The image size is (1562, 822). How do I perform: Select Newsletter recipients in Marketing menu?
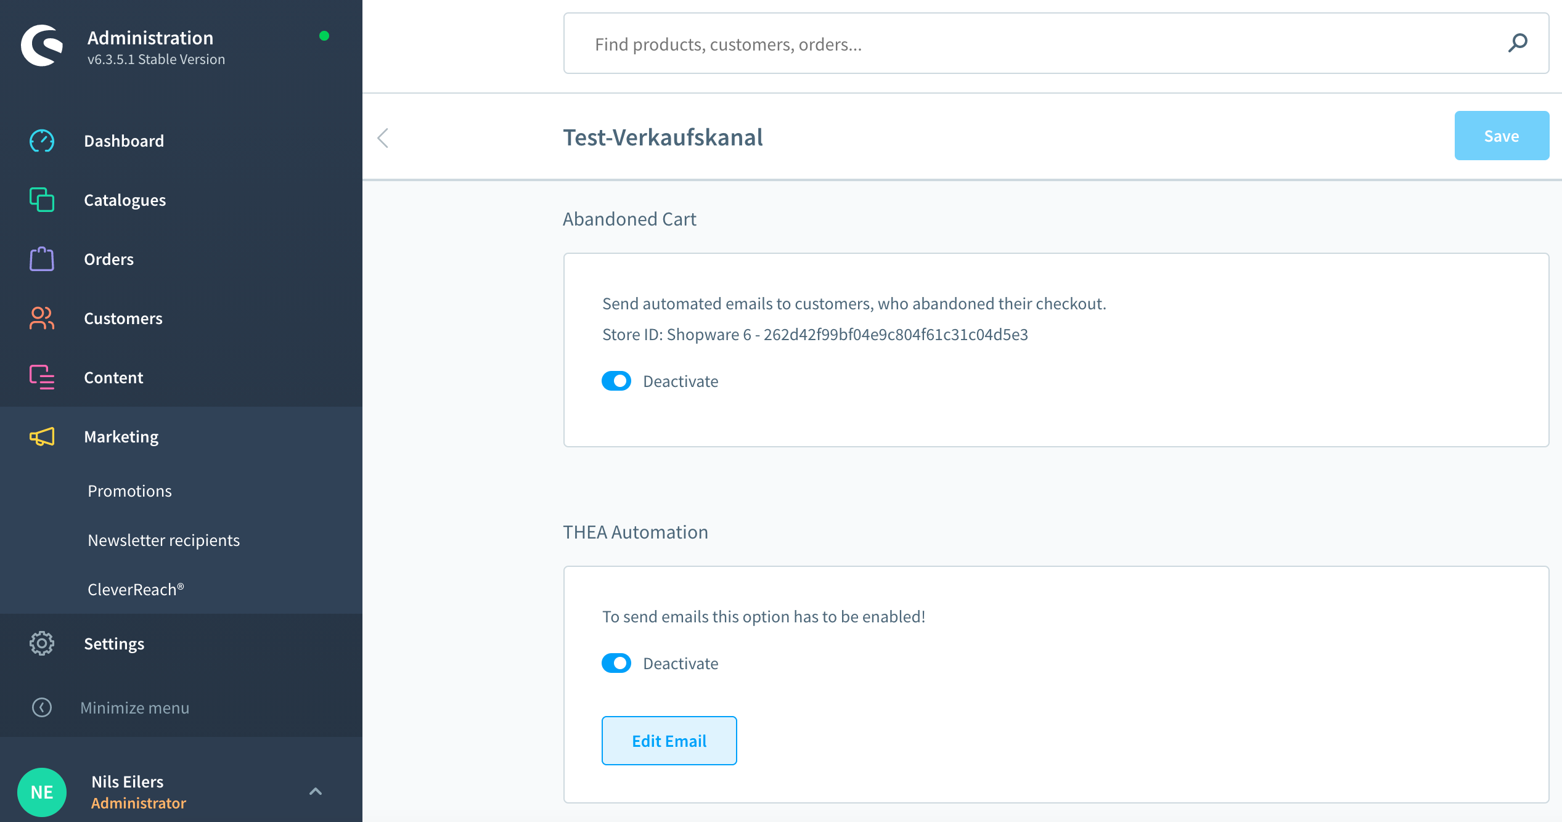pyautogui.click(x=163, y=540)
